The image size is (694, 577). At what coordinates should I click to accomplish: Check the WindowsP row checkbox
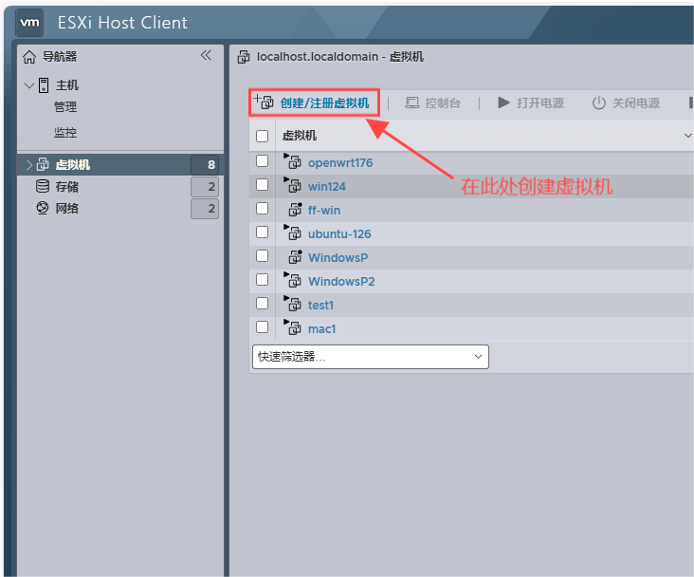click(262, 255)
